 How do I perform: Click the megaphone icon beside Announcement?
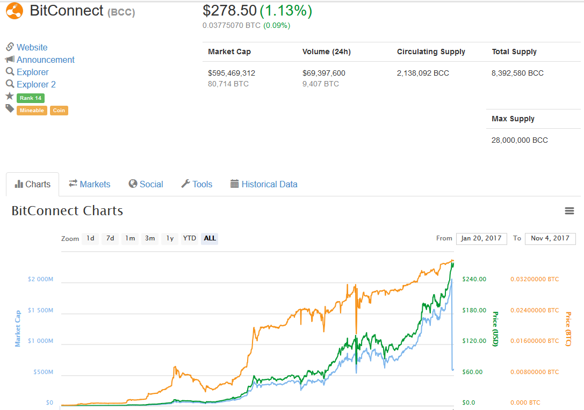(10, 59)
